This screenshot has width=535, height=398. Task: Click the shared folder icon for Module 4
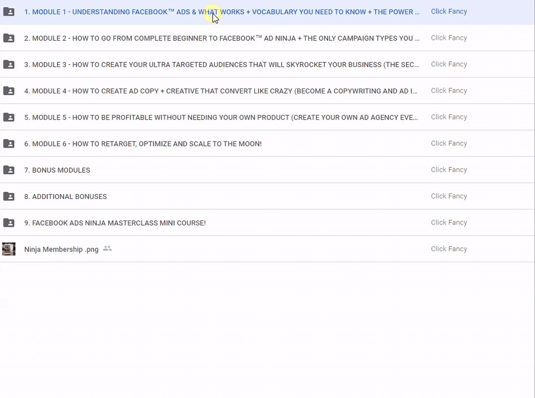tap(9, 91)
